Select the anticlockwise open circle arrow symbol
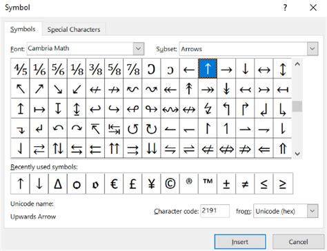The width and height of the screenshot is (327, 251). click(x=133, y=129)
